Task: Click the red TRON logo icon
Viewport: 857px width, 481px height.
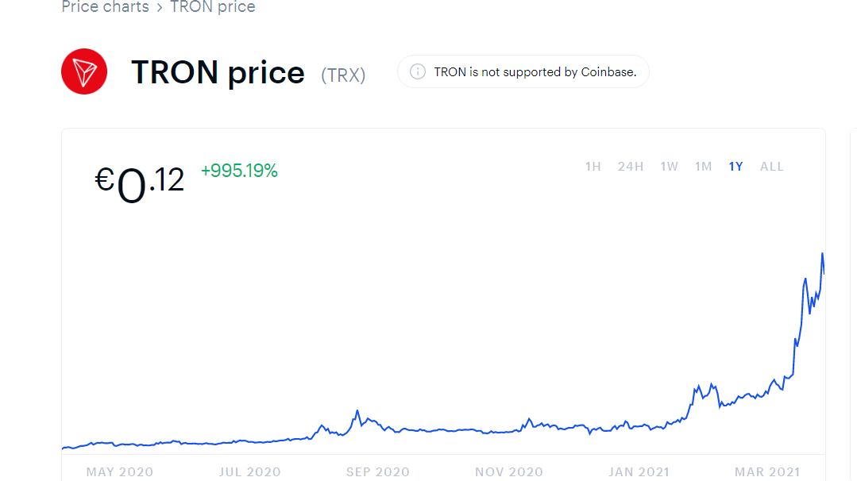Action: (x=84, y=71)
